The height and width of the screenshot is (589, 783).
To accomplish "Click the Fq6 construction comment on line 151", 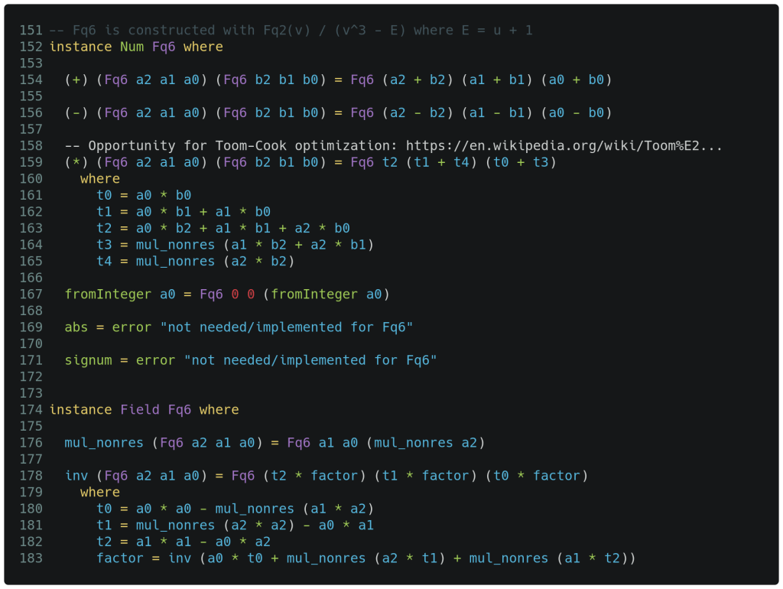I will click(291, 31).
